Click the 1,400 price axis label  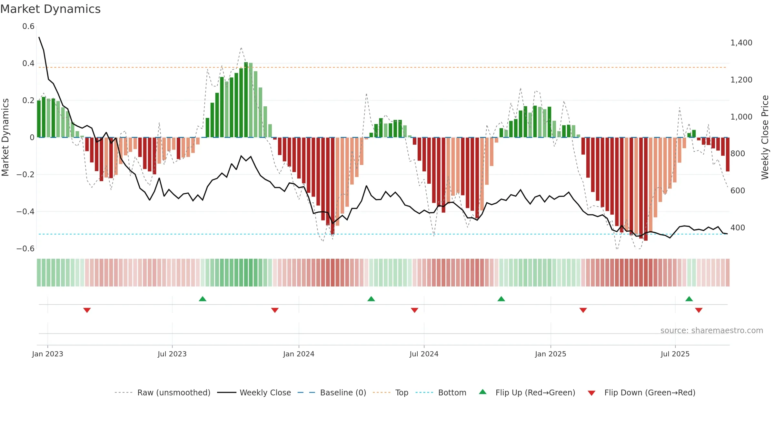coord(741,43)
